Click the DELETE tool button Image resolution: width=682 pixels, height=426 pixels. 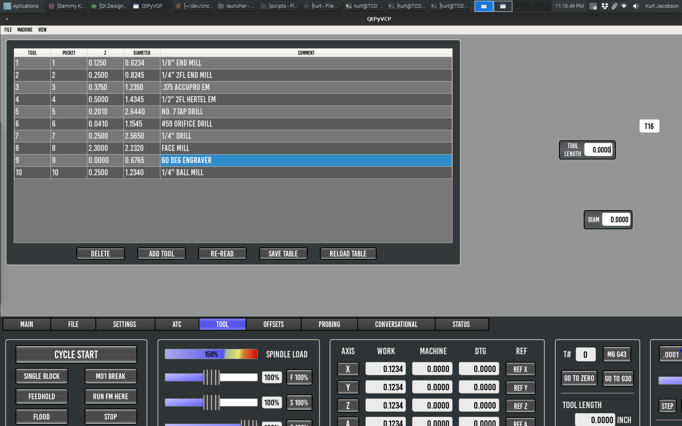(x=101, y=254)
